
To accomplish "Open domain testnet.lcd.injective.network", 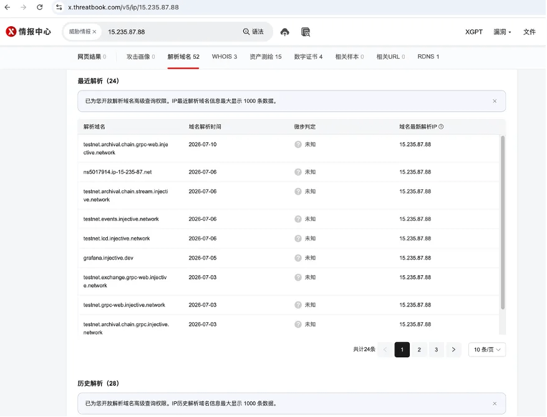I will pos(117,239).
